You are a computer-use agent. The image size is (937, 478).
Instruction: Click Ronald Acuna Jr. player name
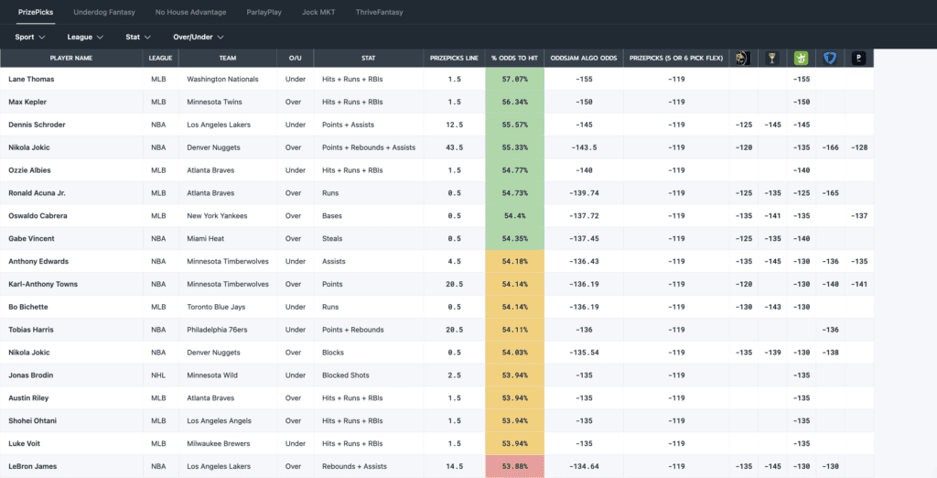pos(37,193)
